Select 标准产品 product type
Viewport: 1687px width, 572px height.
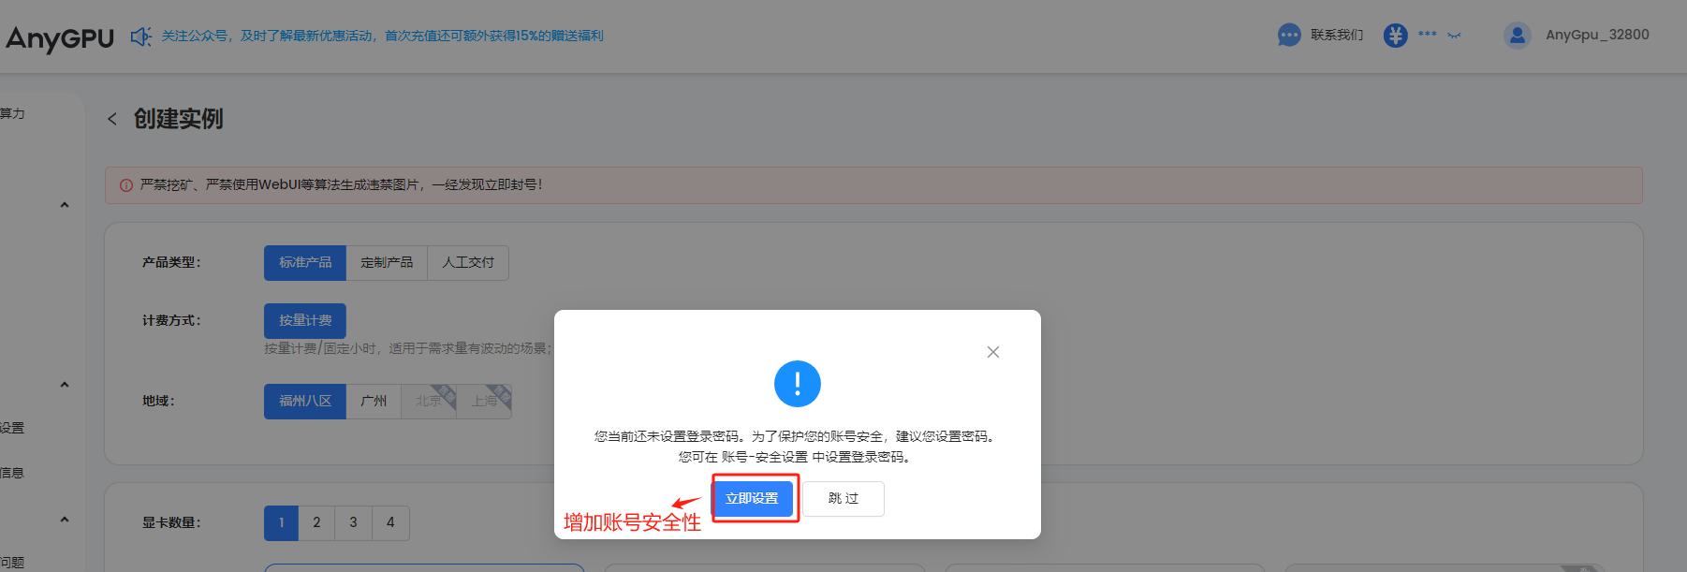(305, 263)
